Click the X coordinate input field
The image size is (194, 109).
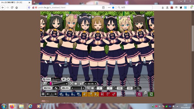(100, 88)
